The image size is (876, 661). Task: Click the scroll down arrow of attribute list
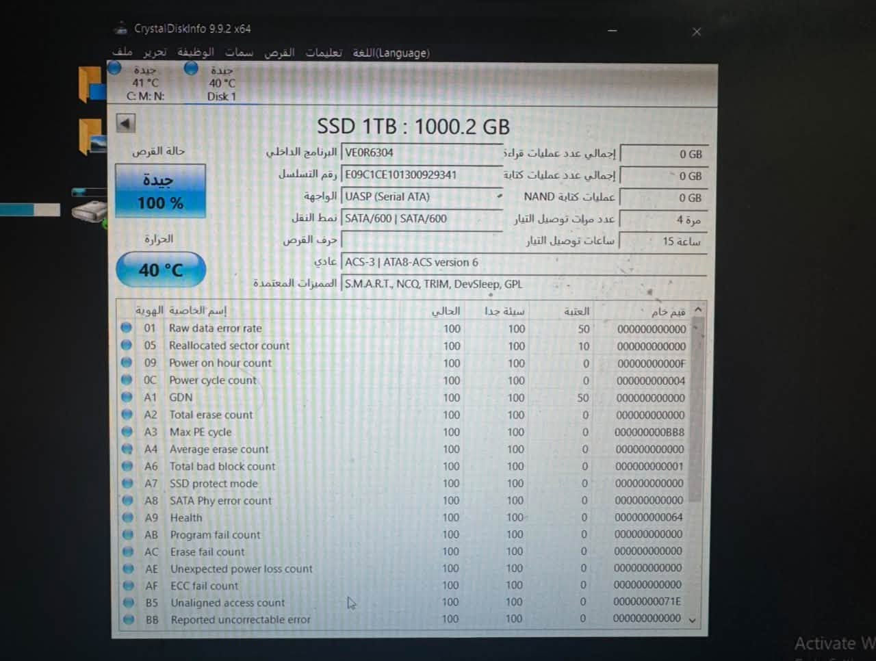tap(692, 620)
